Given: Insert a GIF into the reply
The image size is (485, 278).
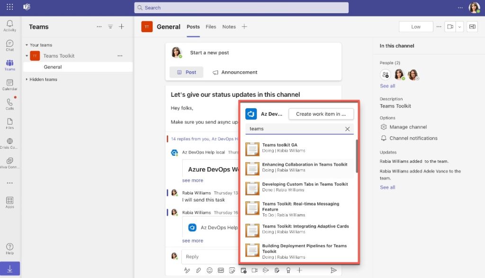Looking at the screenshot, I should click(x=221, y=270).
